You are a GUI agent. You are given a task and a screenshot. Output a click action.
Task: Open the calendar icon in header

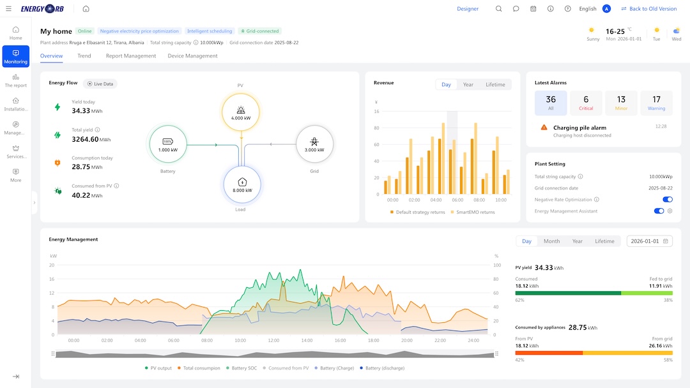tap(533, 9)
